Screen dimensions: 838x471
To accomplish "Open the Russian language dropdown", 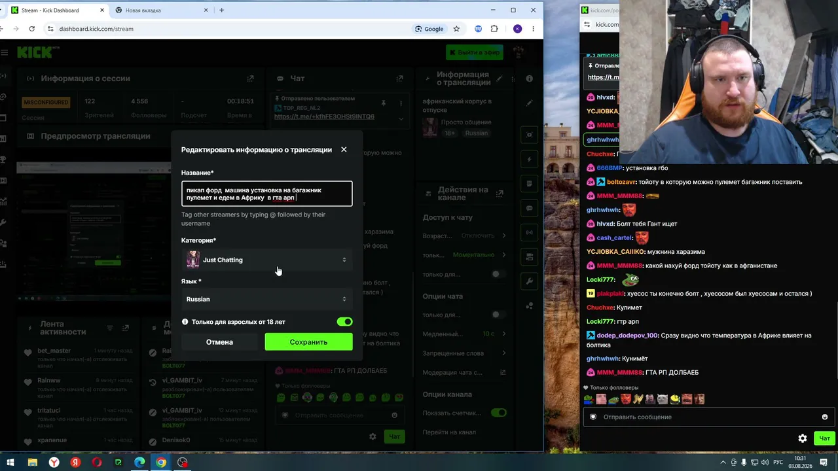I will click(267, 299).
